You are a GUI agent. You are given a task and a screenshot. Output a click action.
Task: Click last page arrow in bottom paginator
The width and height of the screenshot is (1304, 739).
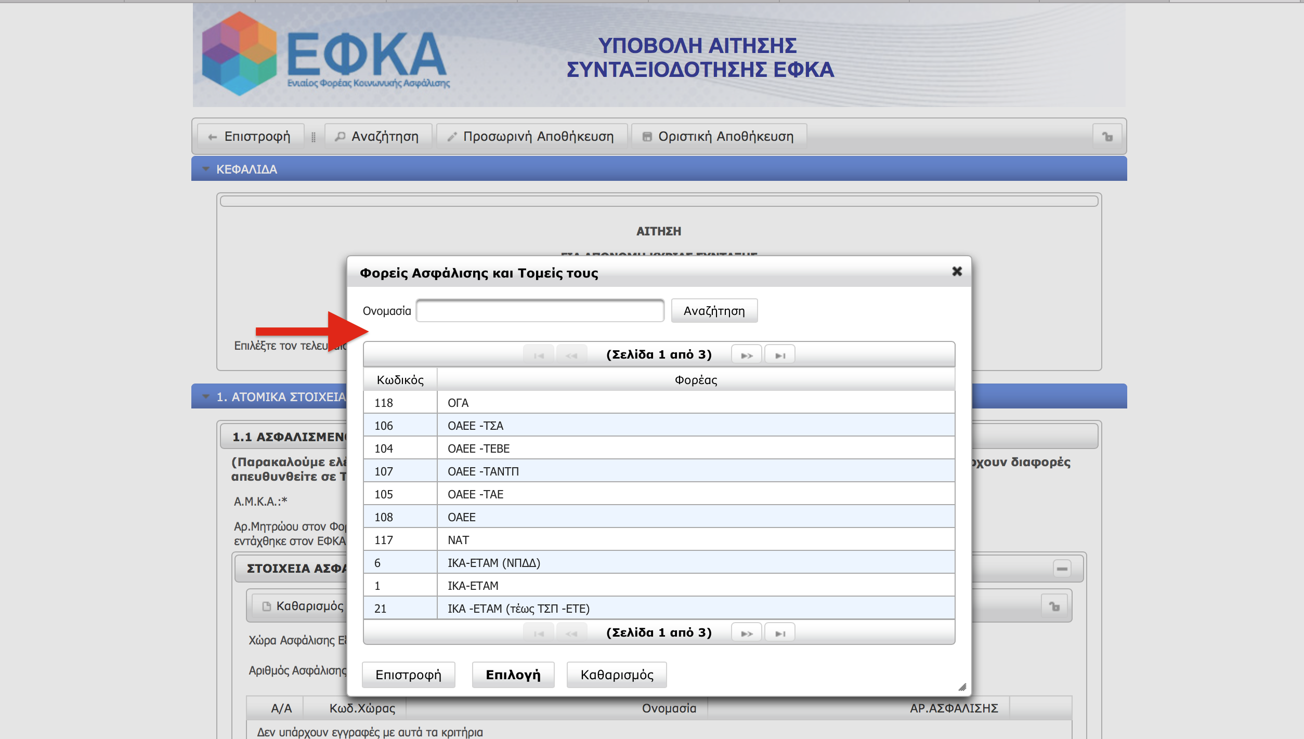(x=779, y=634)
